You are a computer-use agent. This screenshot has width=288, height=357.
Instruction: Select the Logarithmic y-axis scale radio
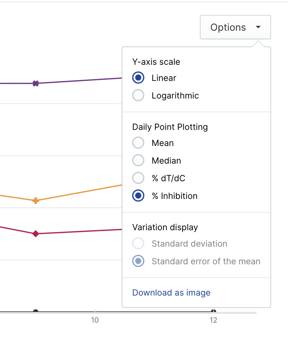tap(138, 95)
